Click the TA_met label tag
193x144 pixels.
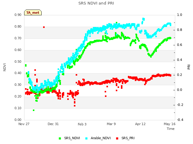click(x=33, y=13)
